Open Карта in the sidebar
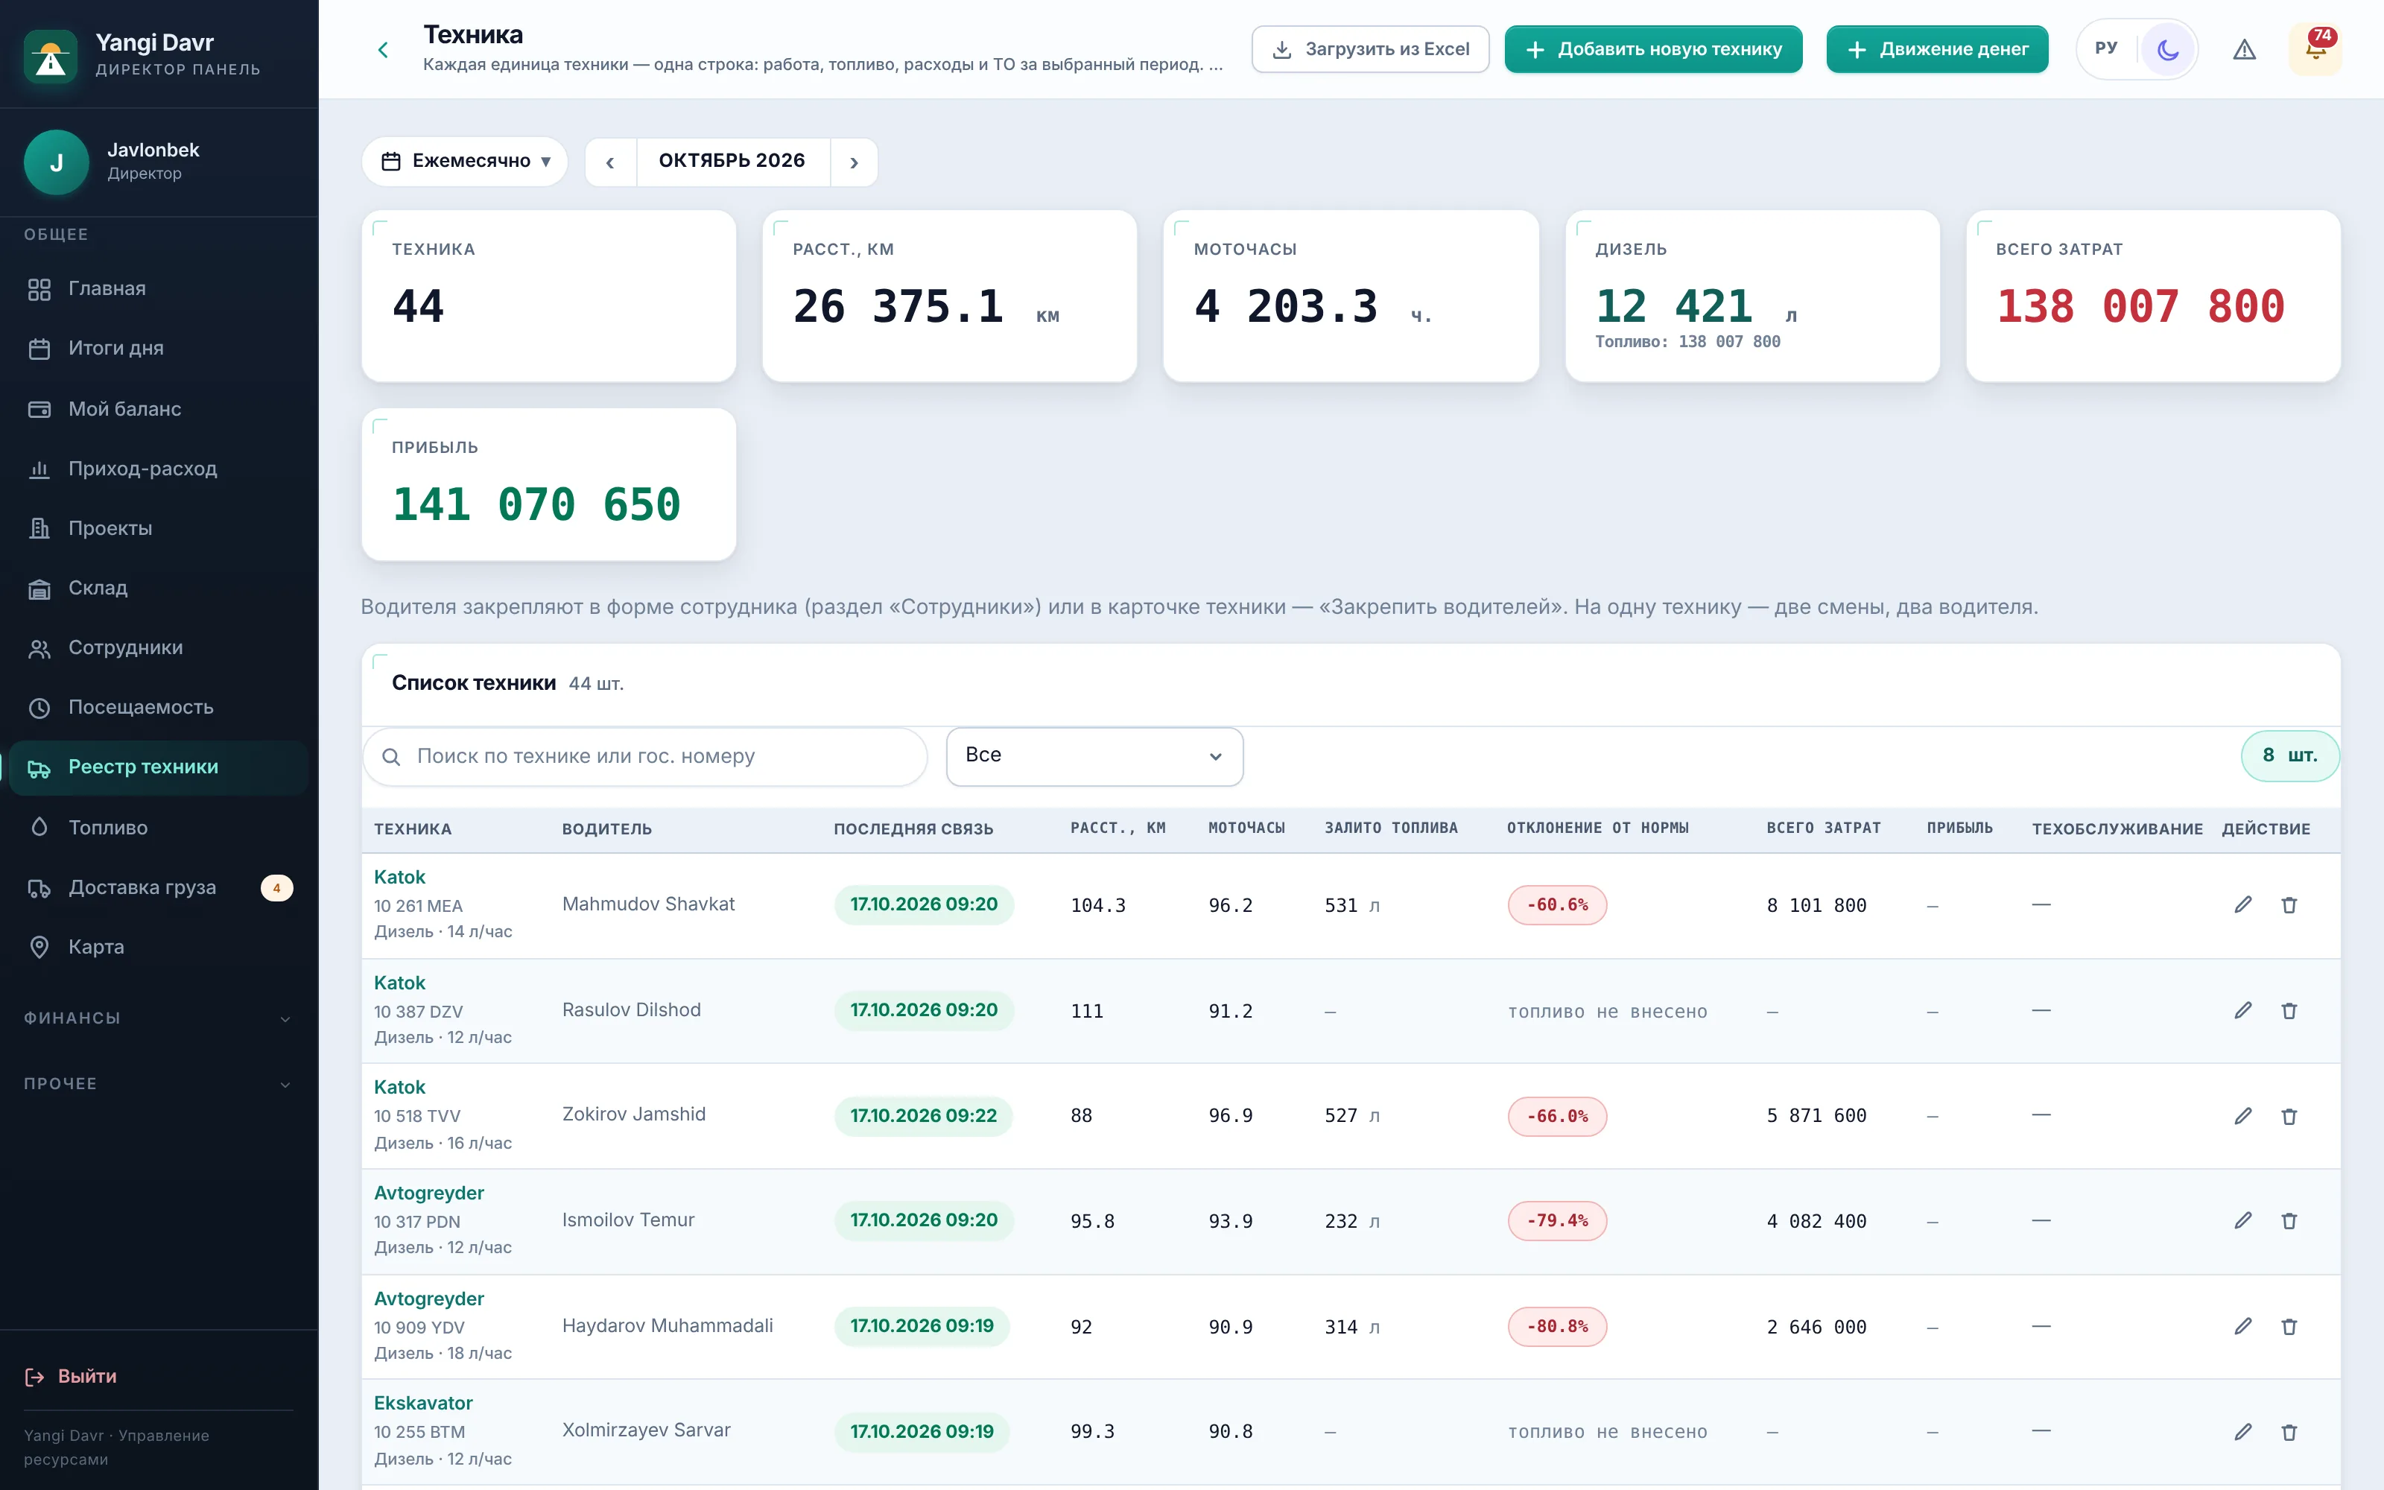This screenshot has width=2384, height=1490. point(159,947)
